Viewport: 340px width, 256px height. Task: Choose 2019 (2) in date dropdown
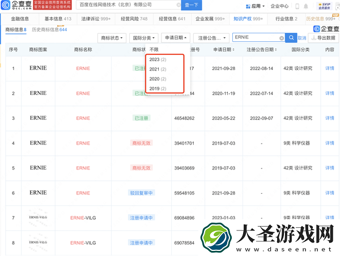pos(158,89)
